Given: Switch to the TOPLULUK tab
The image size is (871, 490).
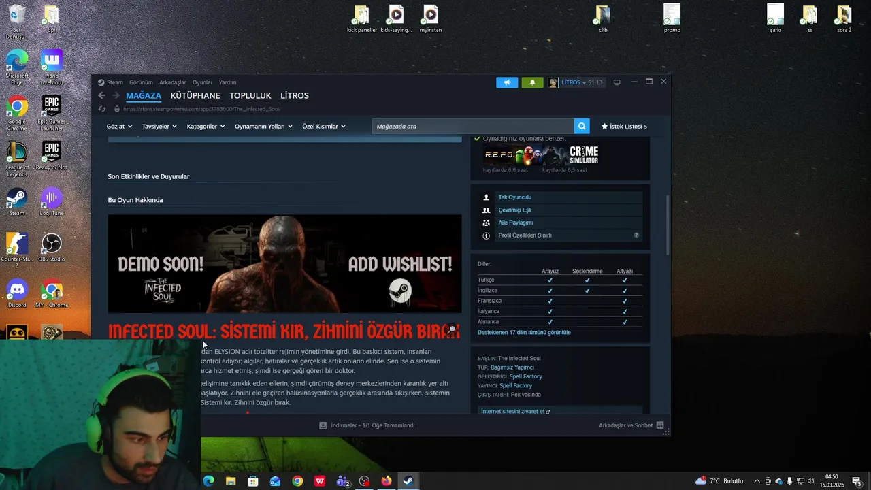Looking at the screenshot, I should pyautogui.click(x=250, y=95).
